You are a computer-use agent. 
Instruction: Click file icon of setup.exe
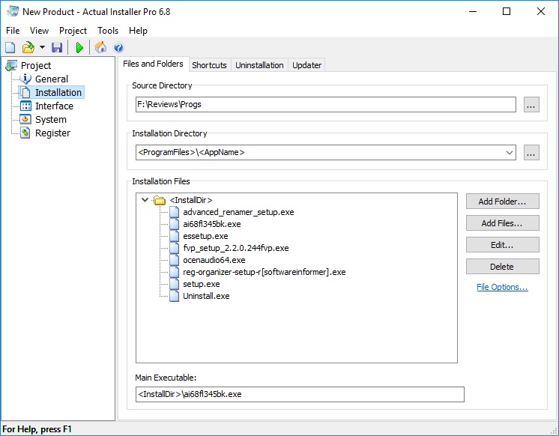[x=175, y=284]
